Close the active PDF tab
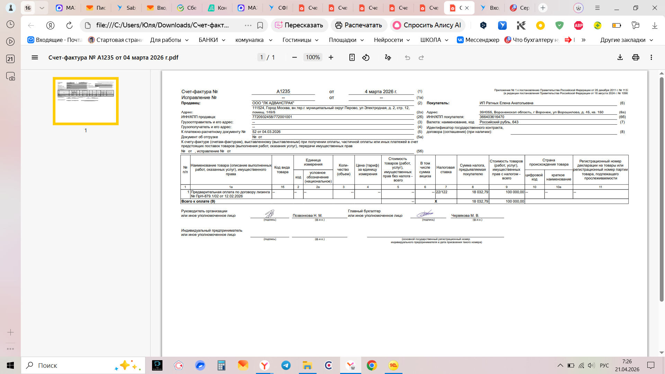 point(467,8)
